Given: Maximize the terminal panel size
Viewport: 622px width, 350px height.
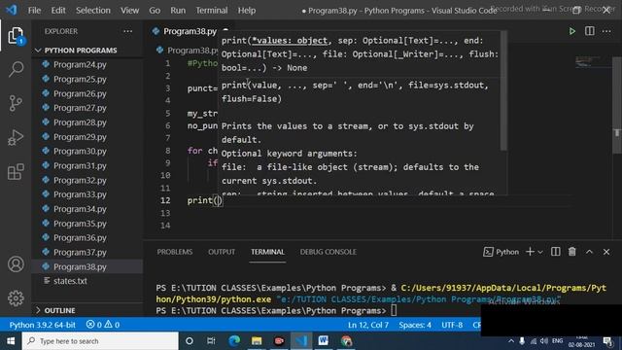Looking at the screenshot, I should coord(590,252).
